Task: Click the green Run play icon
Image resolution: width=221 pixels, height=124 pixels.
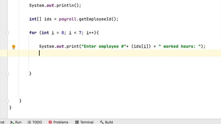Action: (x=12, y=122)
